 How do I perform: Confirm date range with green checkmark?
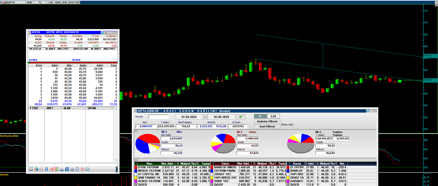pos(241,117)
